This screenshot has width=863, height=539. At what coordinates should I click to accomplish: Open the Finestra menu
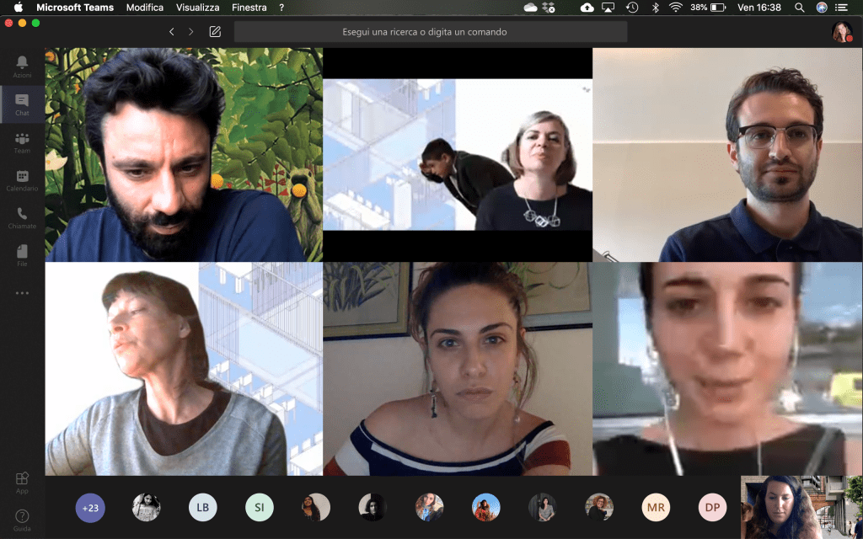tap(249, 8)
